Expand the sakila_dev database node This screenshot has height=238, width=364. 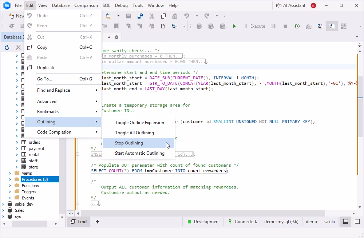[3, 204]
